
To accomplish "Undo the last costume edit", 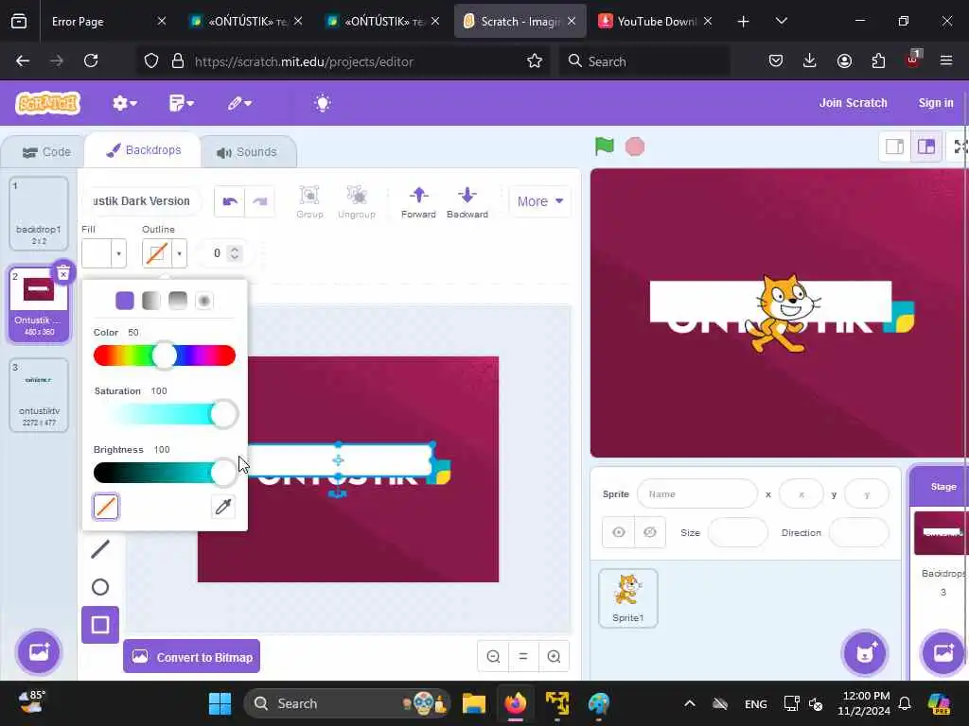I will tap(230, 201).
